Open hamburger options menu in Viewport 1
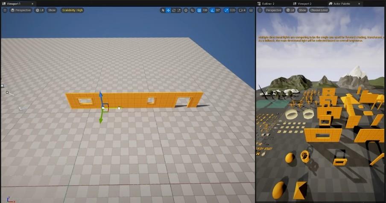This screenshot has height=203, width=386. coord(5,10)
